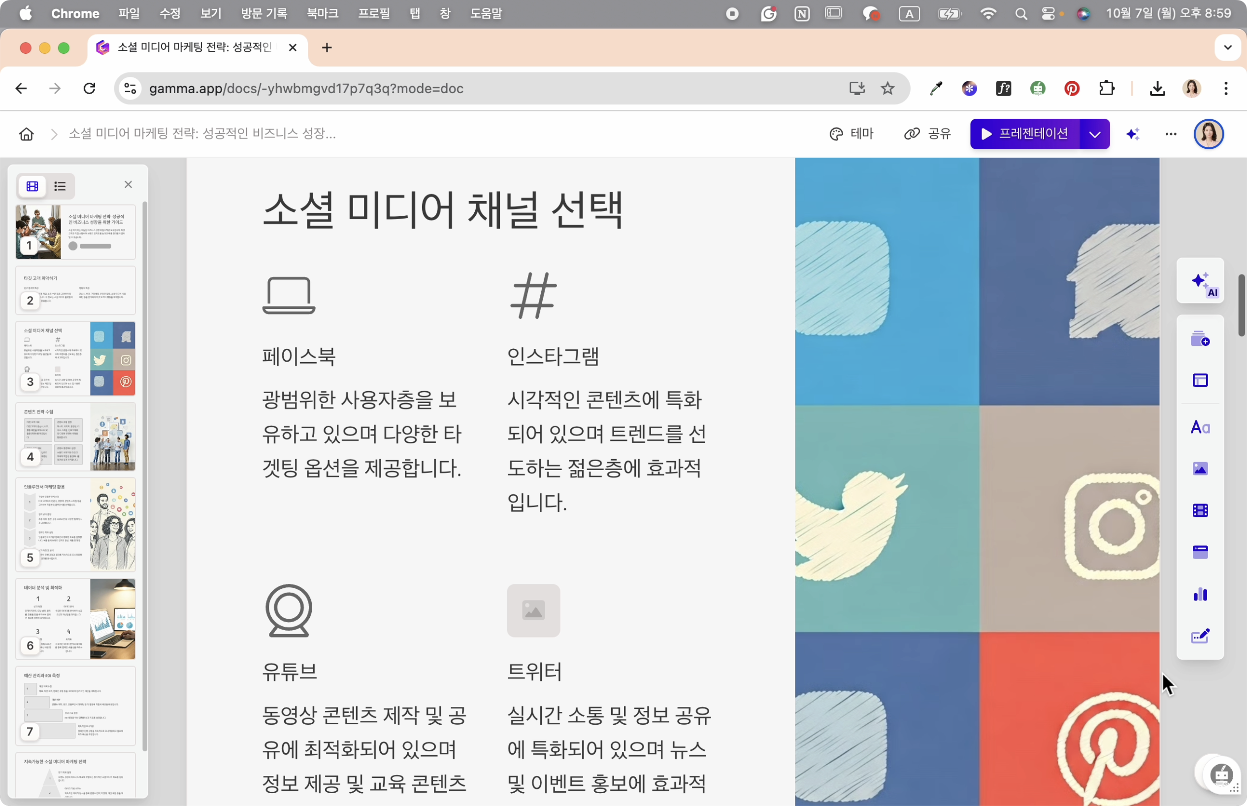The height and width of the screenshot is (806, 1247).
Task: Select the laptop icon above 페이스북
Action: (289, 295)
